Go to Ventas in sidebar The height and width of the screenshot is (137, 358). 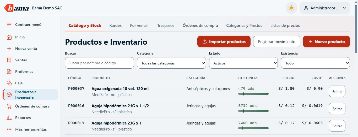coord(30,60)
